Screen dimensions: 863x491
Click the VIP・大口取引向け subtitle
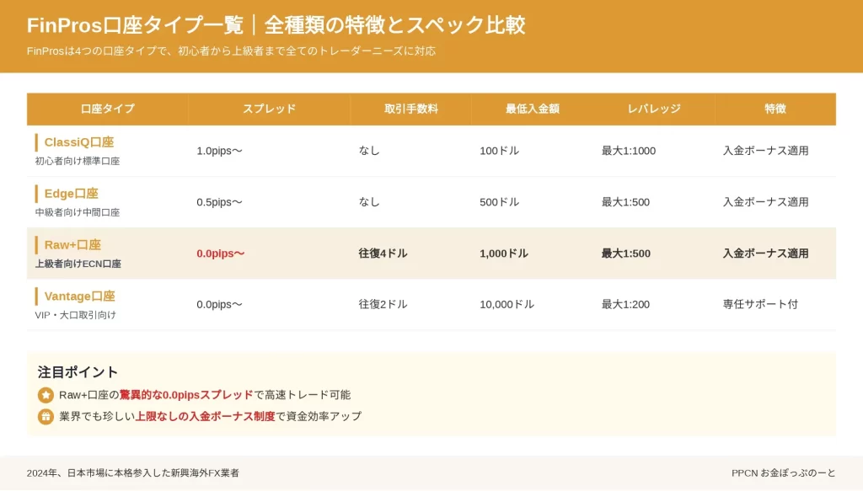(x=75, y=315)
